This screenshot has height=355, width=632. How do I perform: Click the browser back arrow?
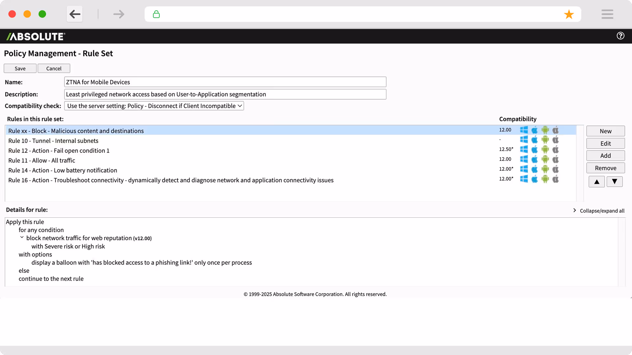pyautogui.click(x=75, y=14)
